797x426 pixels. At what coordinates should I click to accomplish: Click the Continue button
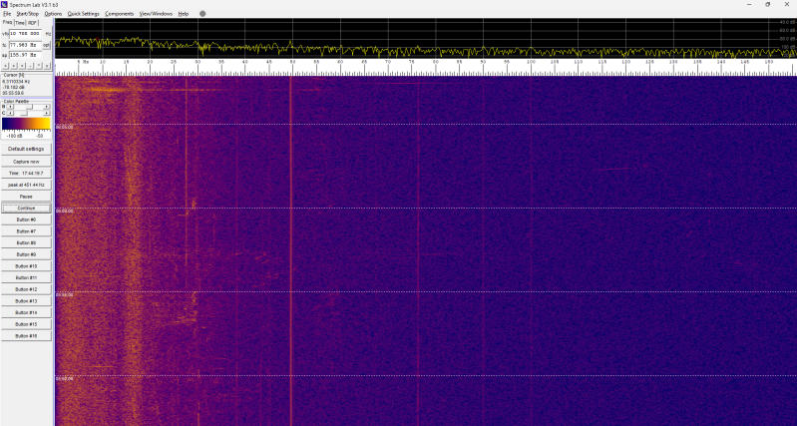[26, 208]
